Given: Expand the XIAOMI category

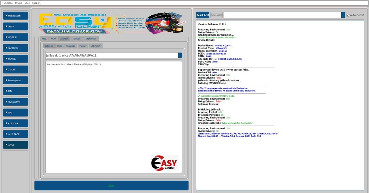Looking at the screenshot, I should point(16,70).
